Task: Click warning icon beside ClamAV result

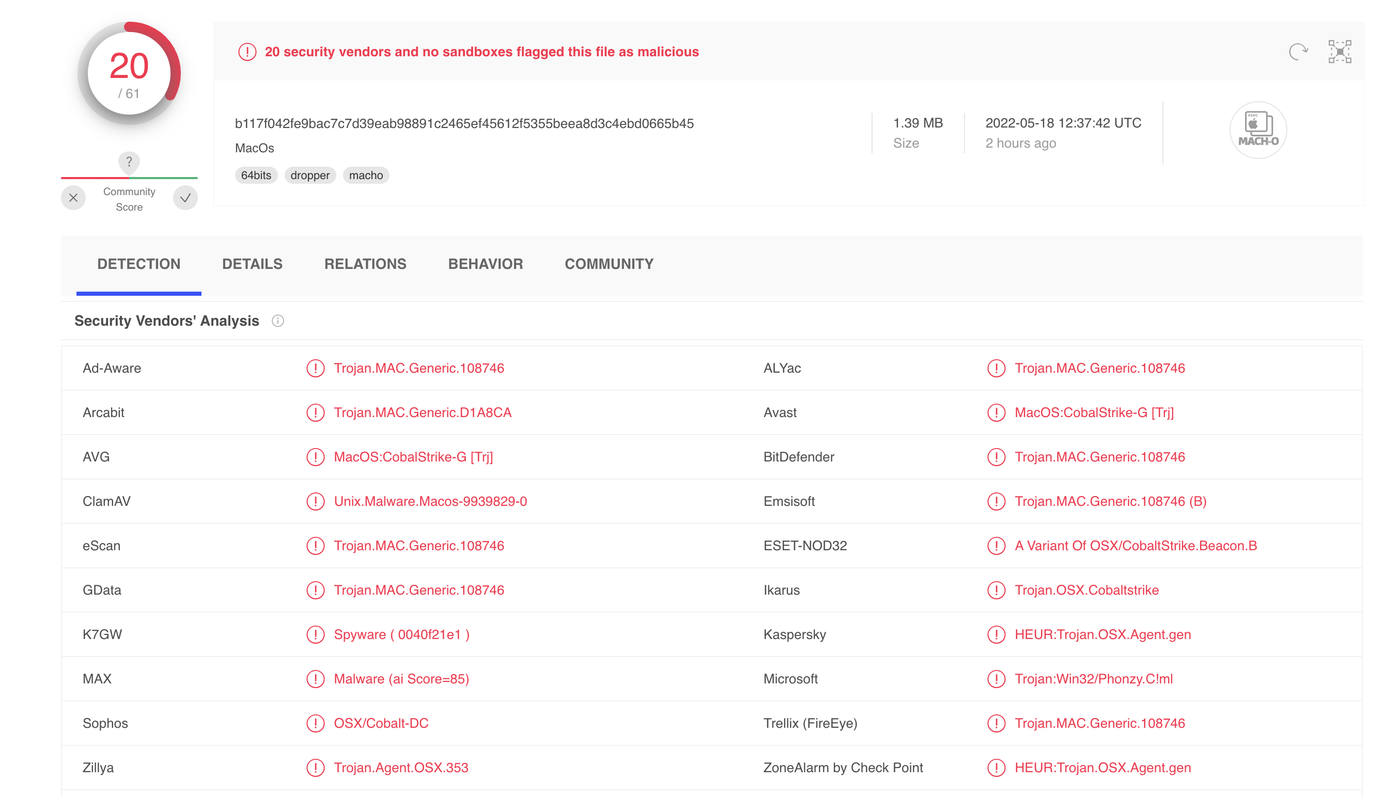Action: point(315,501)
